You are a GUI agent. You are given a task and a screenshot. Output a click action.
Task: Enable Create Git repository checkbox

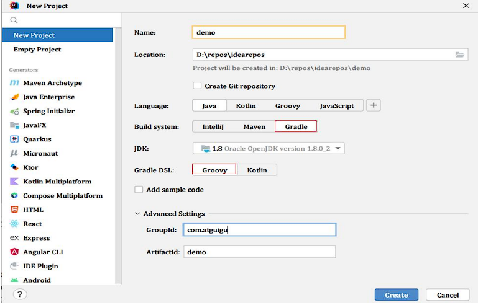pyautogui.click(x=197, y=86)
